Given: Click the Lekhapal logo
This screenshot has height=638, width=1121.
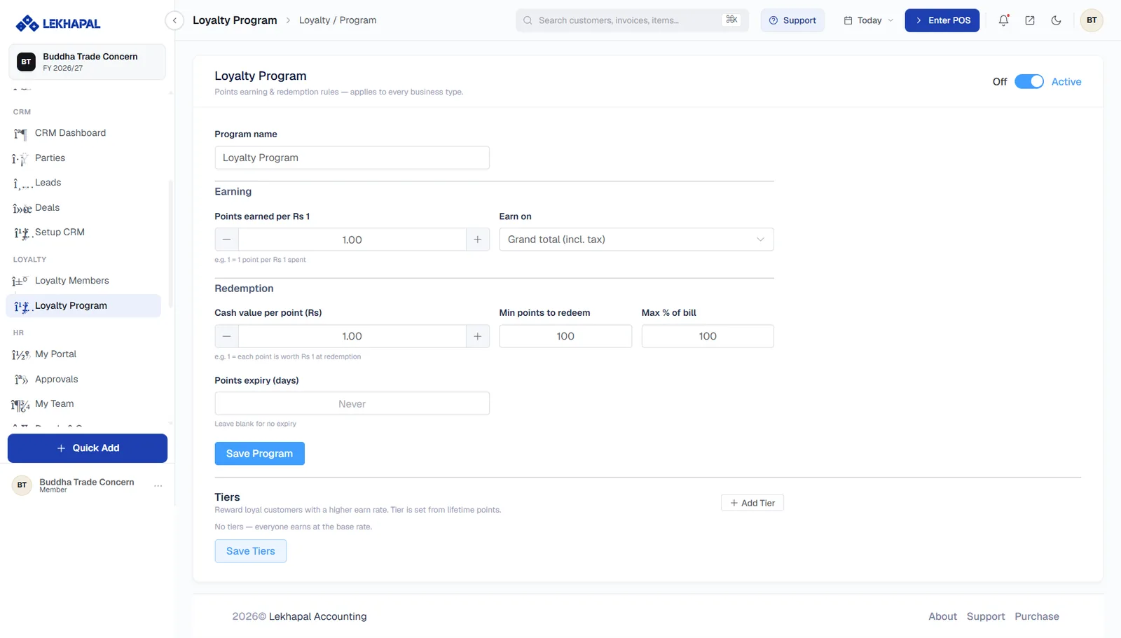Looking at the screenshot, I should click(57, 23).
